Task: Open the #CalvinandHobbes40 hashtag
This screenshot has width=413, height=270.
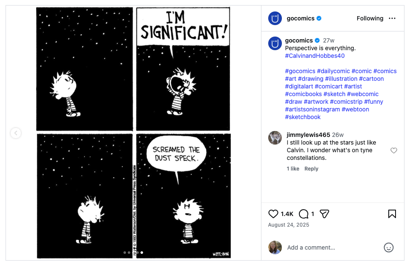Action: 315,56
